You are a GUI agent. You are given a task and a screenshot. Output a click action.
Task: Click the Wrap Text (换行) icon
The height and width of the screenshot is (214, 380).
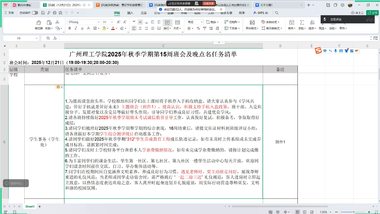167,23
